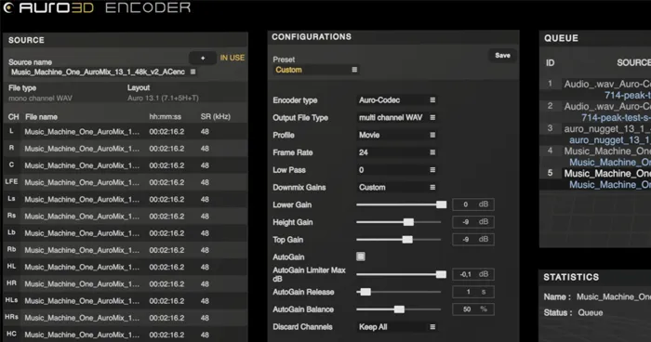
Task: Click the AutoGain Release seconds field
Action: [473, 292]
